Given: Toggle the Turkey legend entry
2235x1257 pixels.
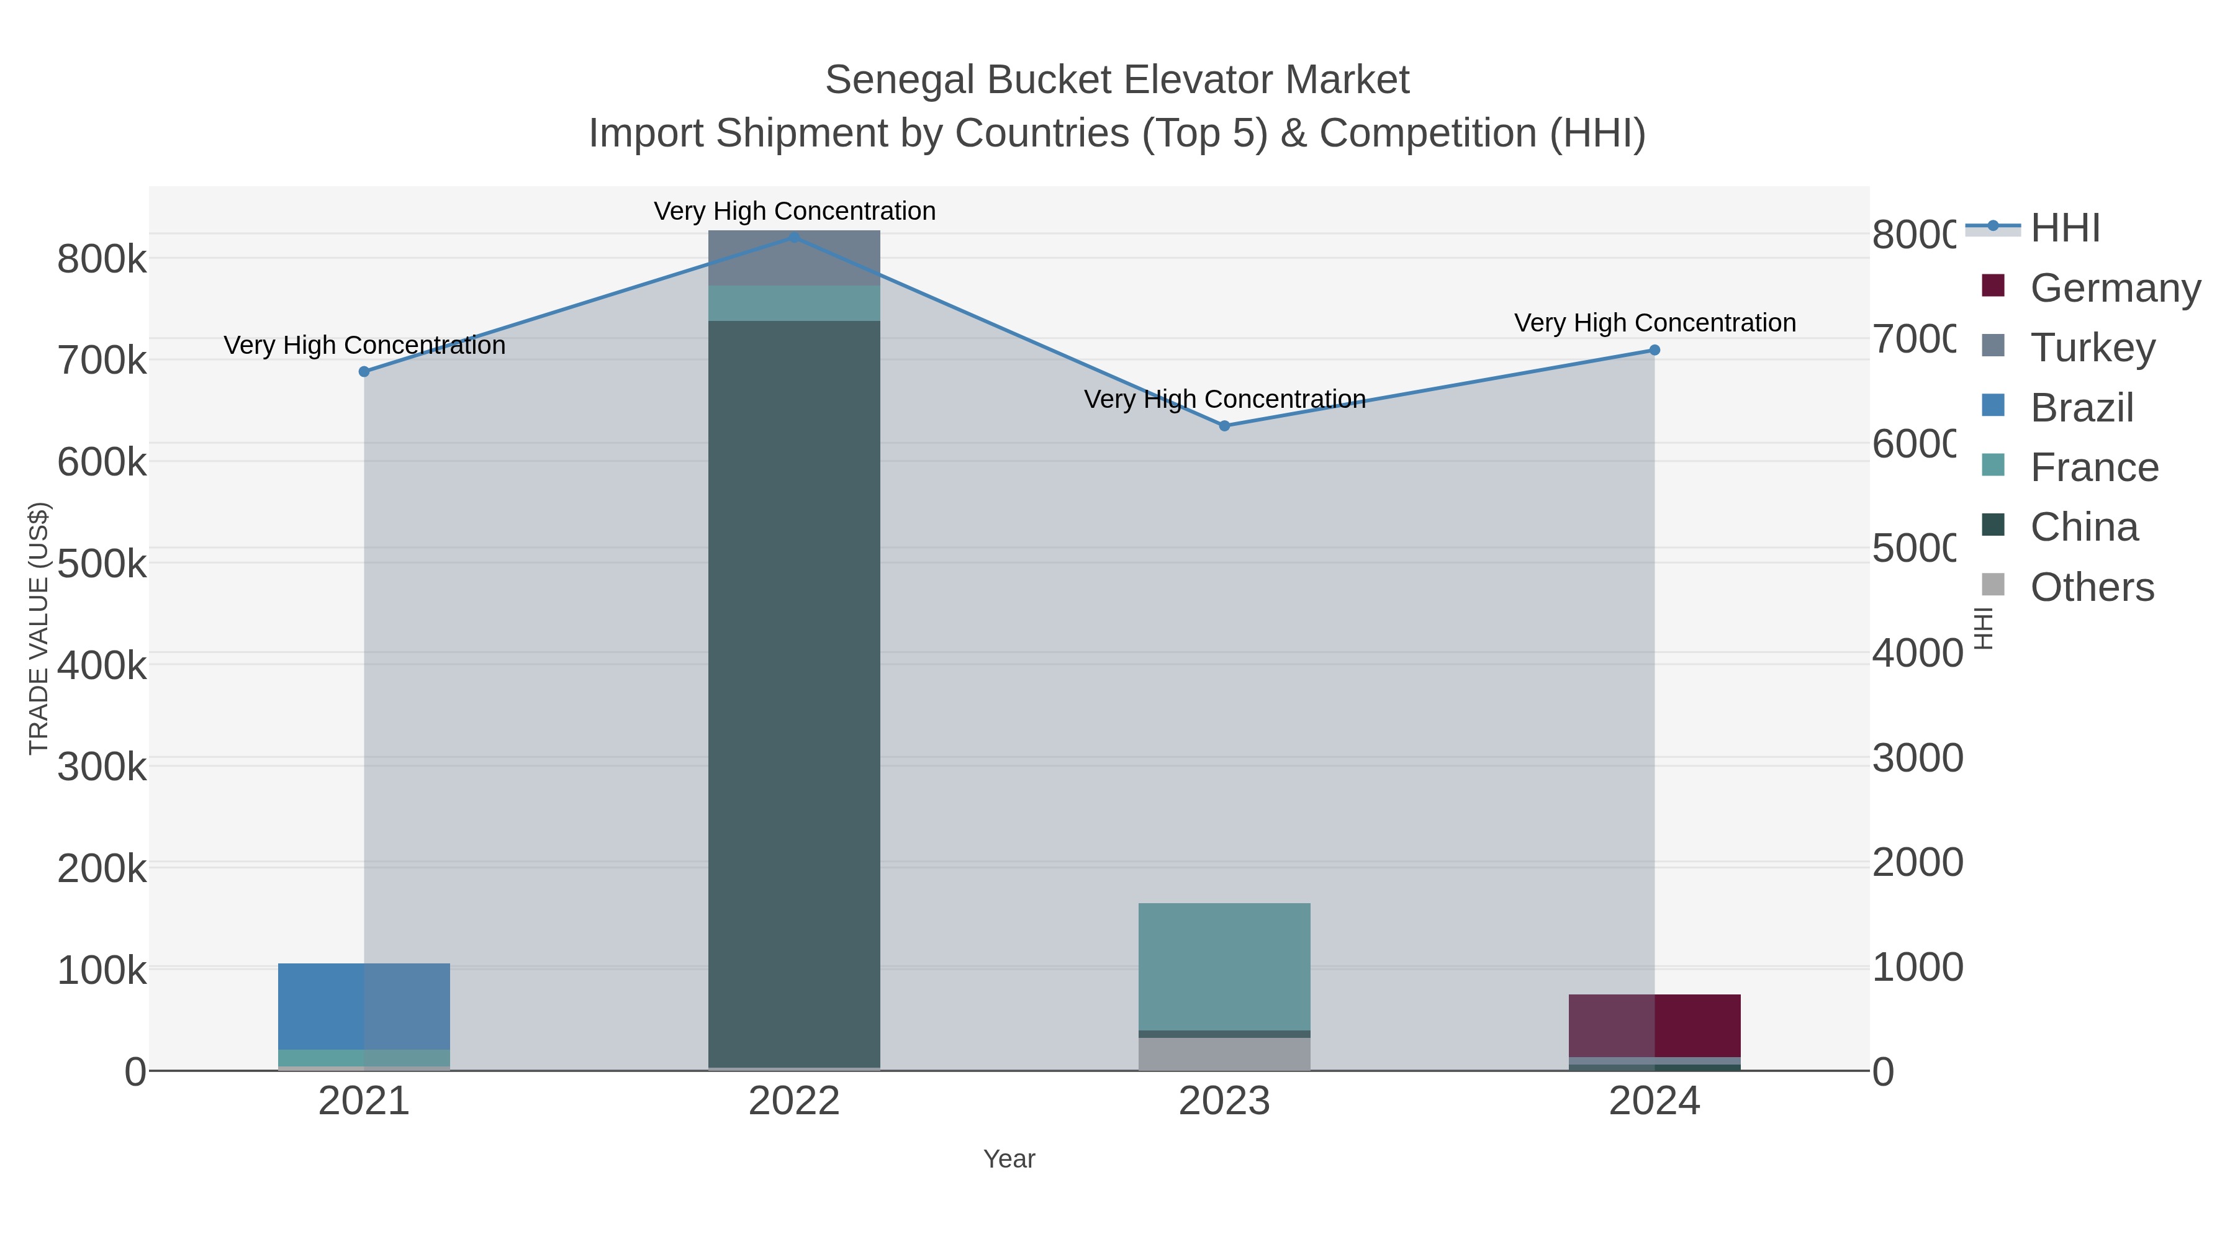Looking at the screenshot, I should coord(2069,348).
